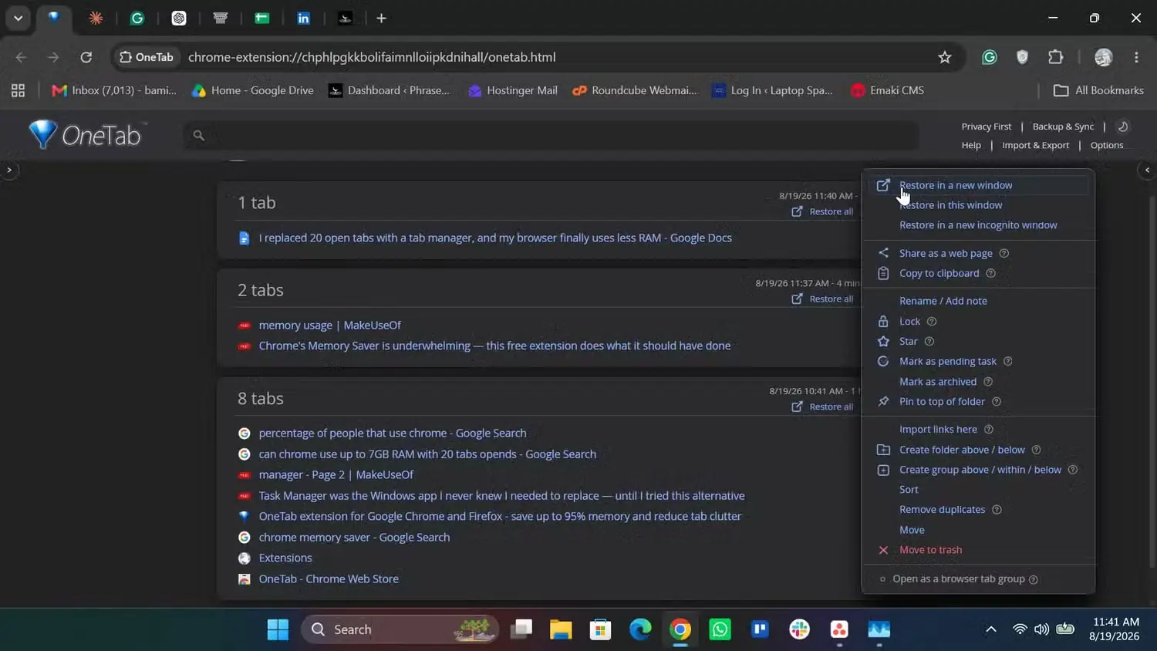Show hidden system tray icons
Viewport: 1157px width, 651px height.
pyautogui.click(x=991, y=629)
